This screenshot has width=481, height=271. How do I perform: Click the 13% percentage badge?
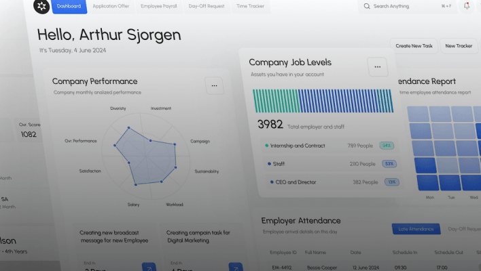pos(392,182)
